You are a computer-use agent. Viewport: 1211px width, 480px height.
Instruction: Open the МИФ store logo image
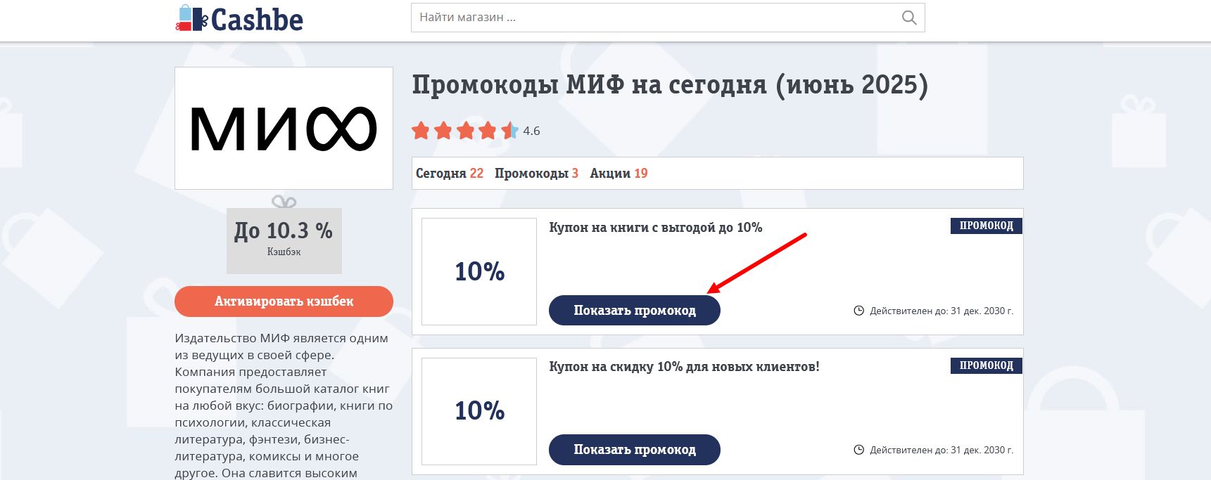(284, 128)
